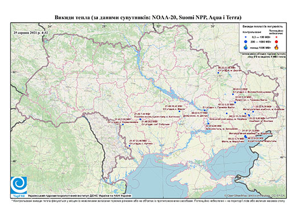This screenshot has width=296, height=209.
Task: Click the legend note about forest fire intensity
Action: (x=263, y=55)
